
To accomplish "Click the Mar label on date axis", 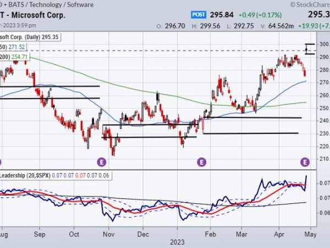I will coord(241,234).
